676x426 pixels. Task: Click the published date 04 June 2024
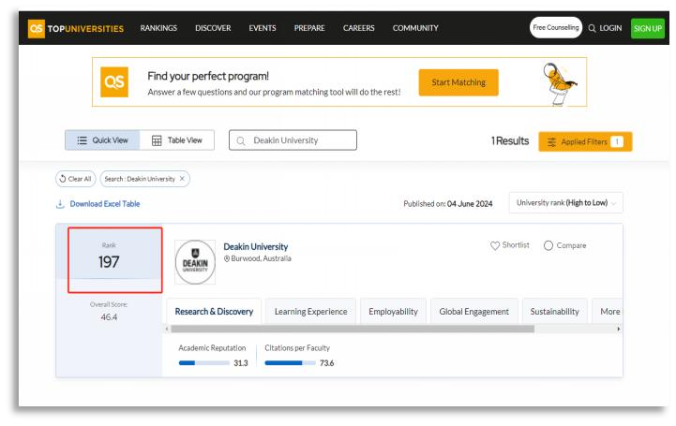pos(470,204)
